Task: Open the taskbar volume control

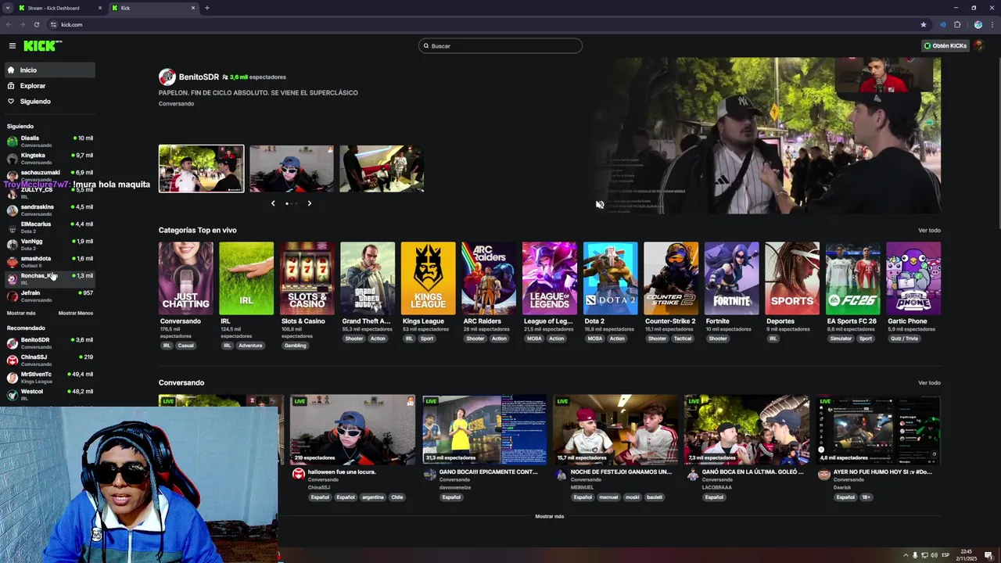Action: [934, 555]
